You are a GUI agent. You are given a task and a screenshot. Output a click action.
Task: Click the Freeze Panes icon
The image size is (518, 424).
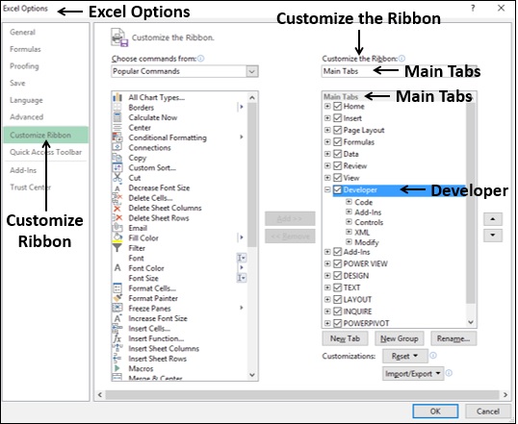[x=117, y=309]
